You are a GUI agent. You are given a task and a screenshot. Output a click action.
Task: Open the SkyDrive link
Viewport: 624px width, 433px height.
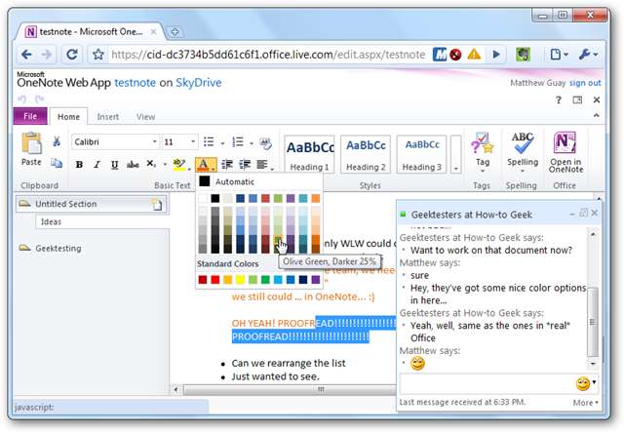click(x=199, y=82)
